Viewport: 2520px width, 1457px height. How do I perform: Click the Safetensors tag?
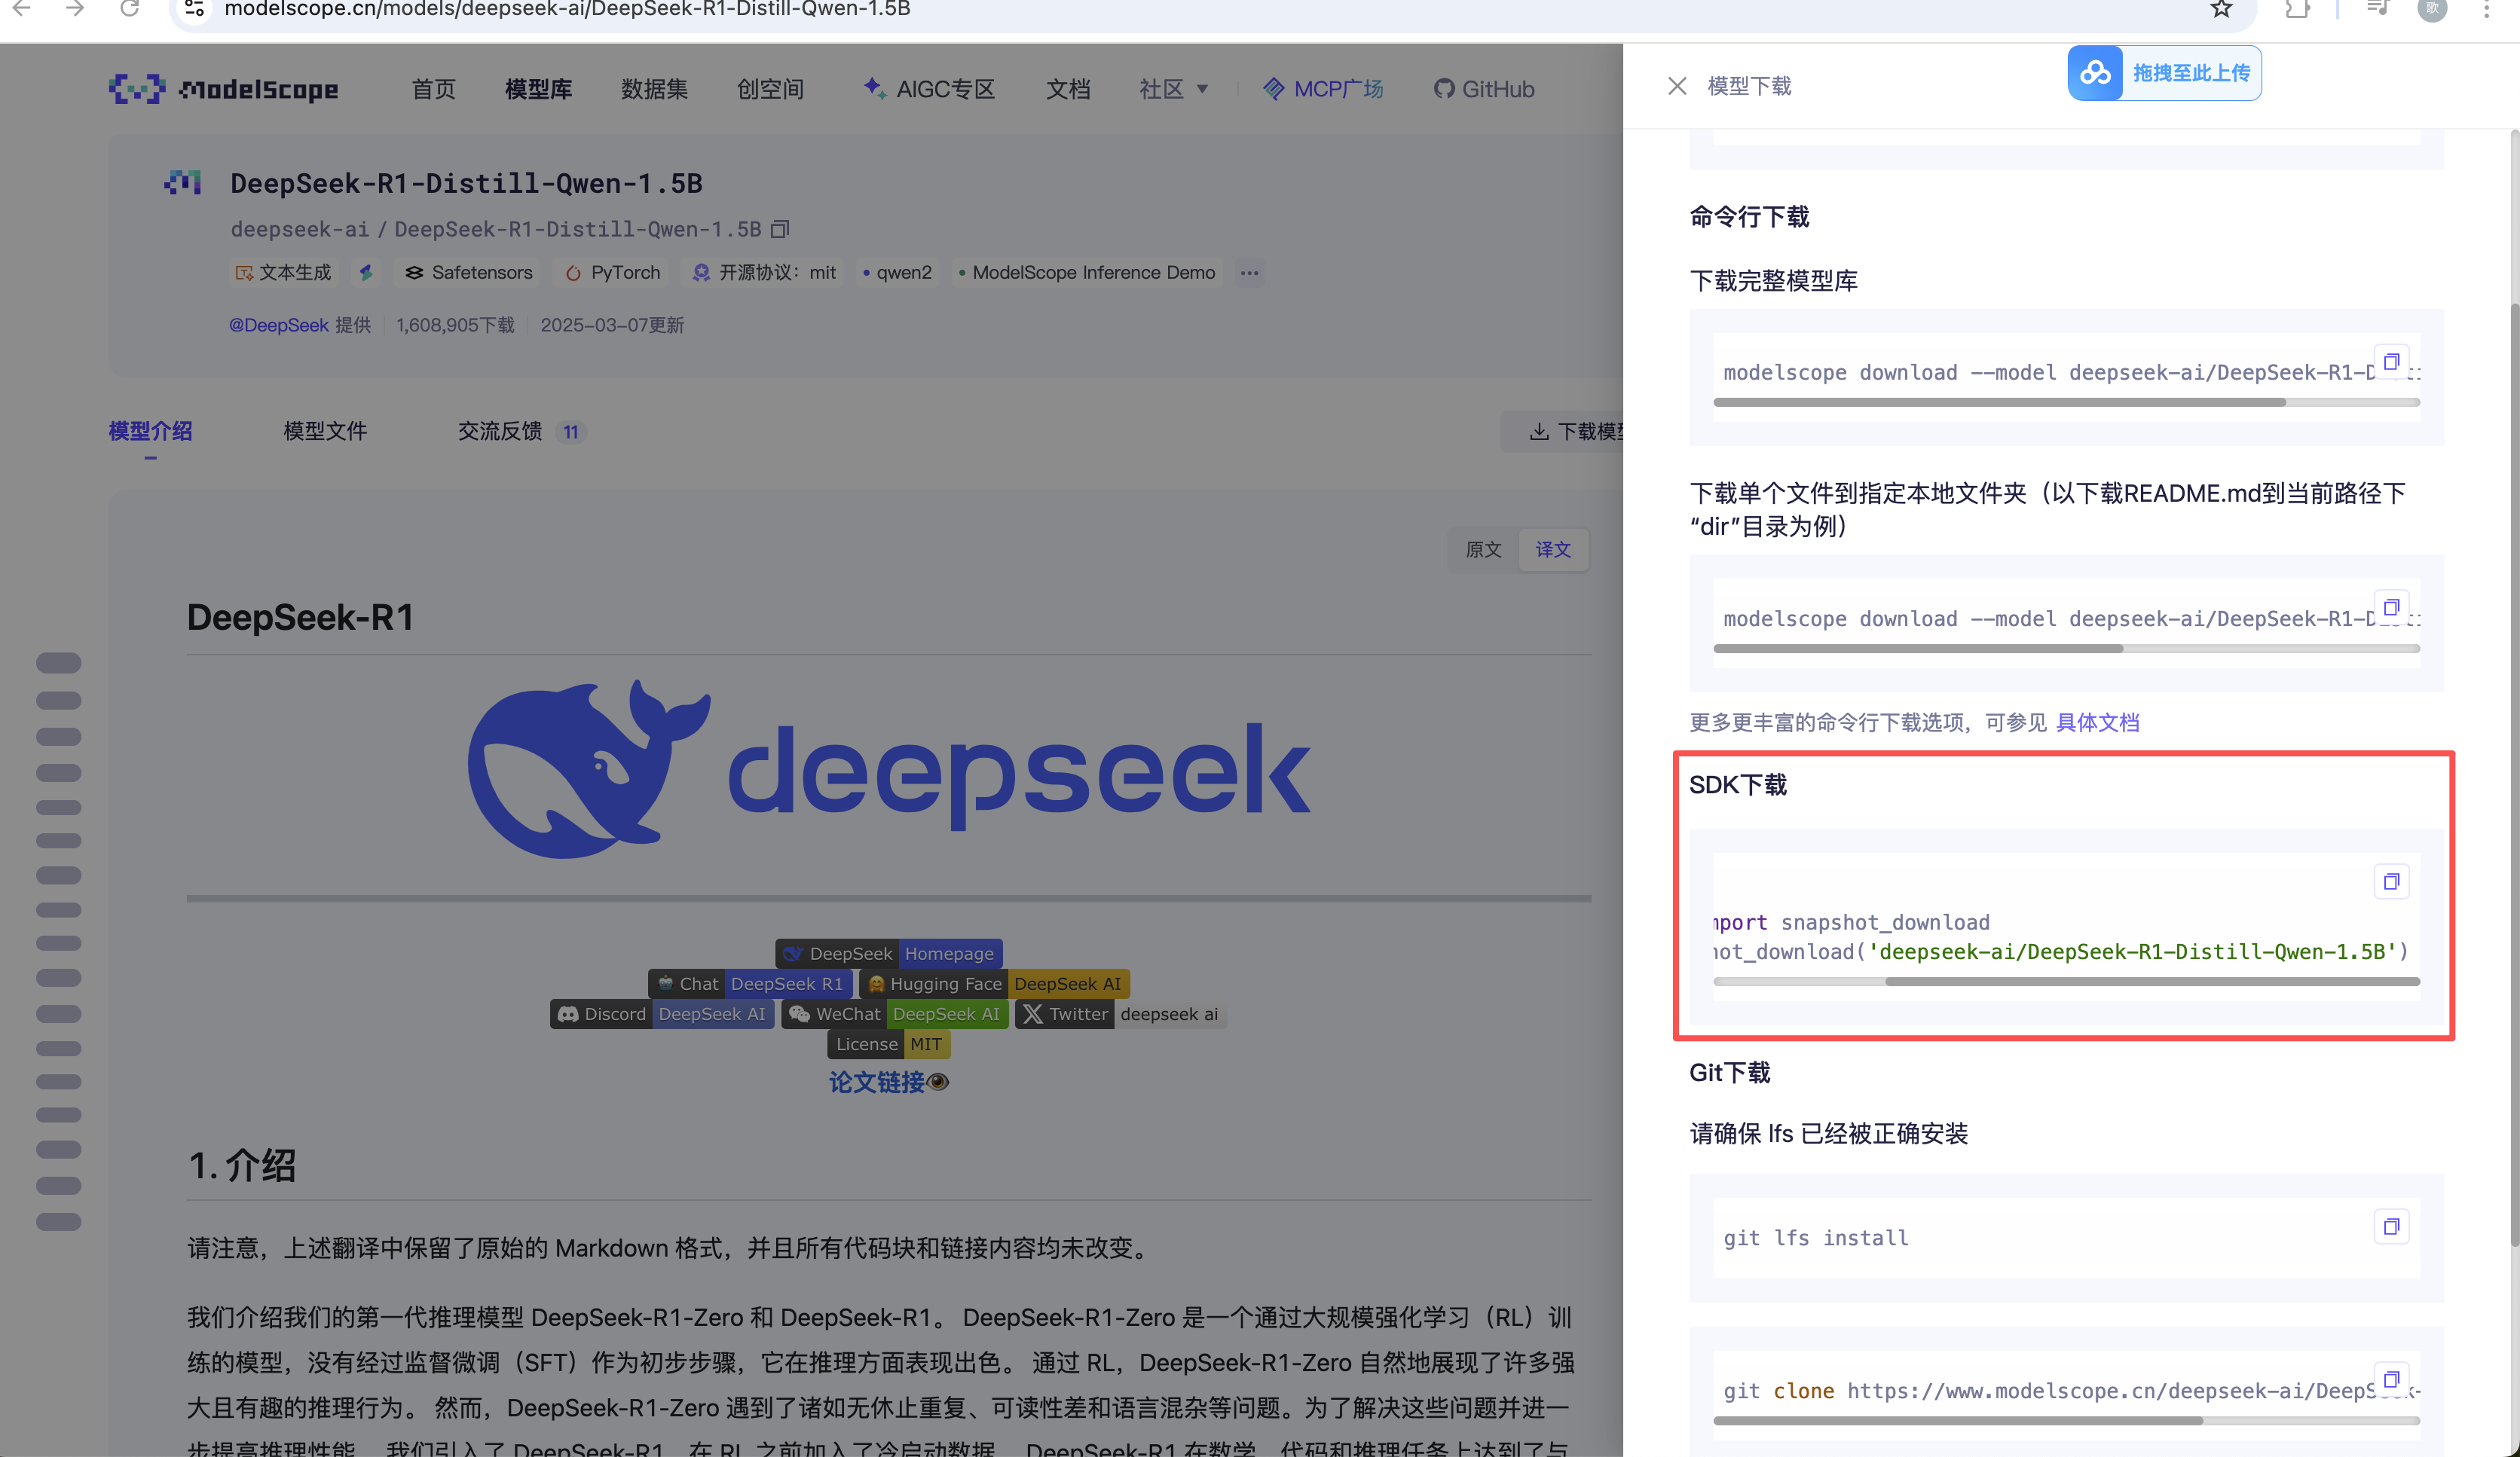[468, 272]
